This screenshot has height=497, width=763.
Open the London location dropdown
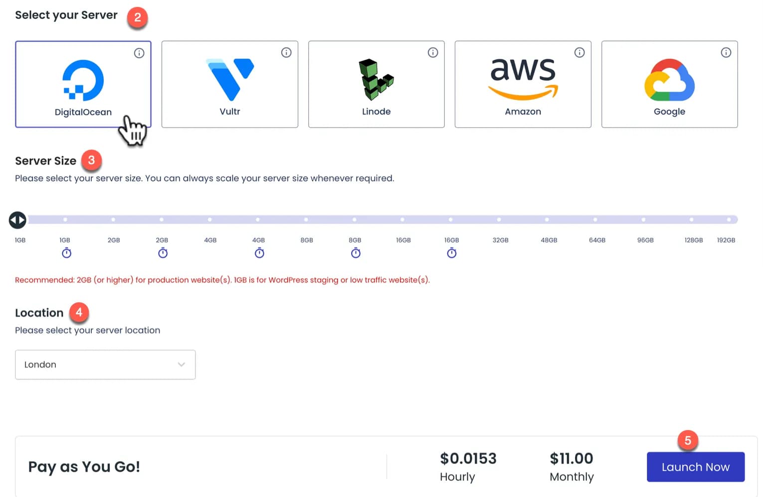click(105, 365)
